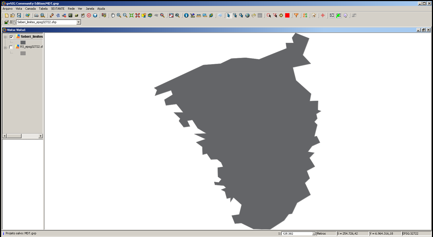Enable the RS_epsg32722 layer visibility checkbox
The width and height of the screenshot is (433, 237).
tap(11, 47)
